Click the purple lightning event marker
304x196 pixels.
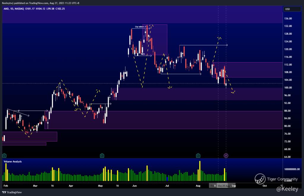pos(226,156)
